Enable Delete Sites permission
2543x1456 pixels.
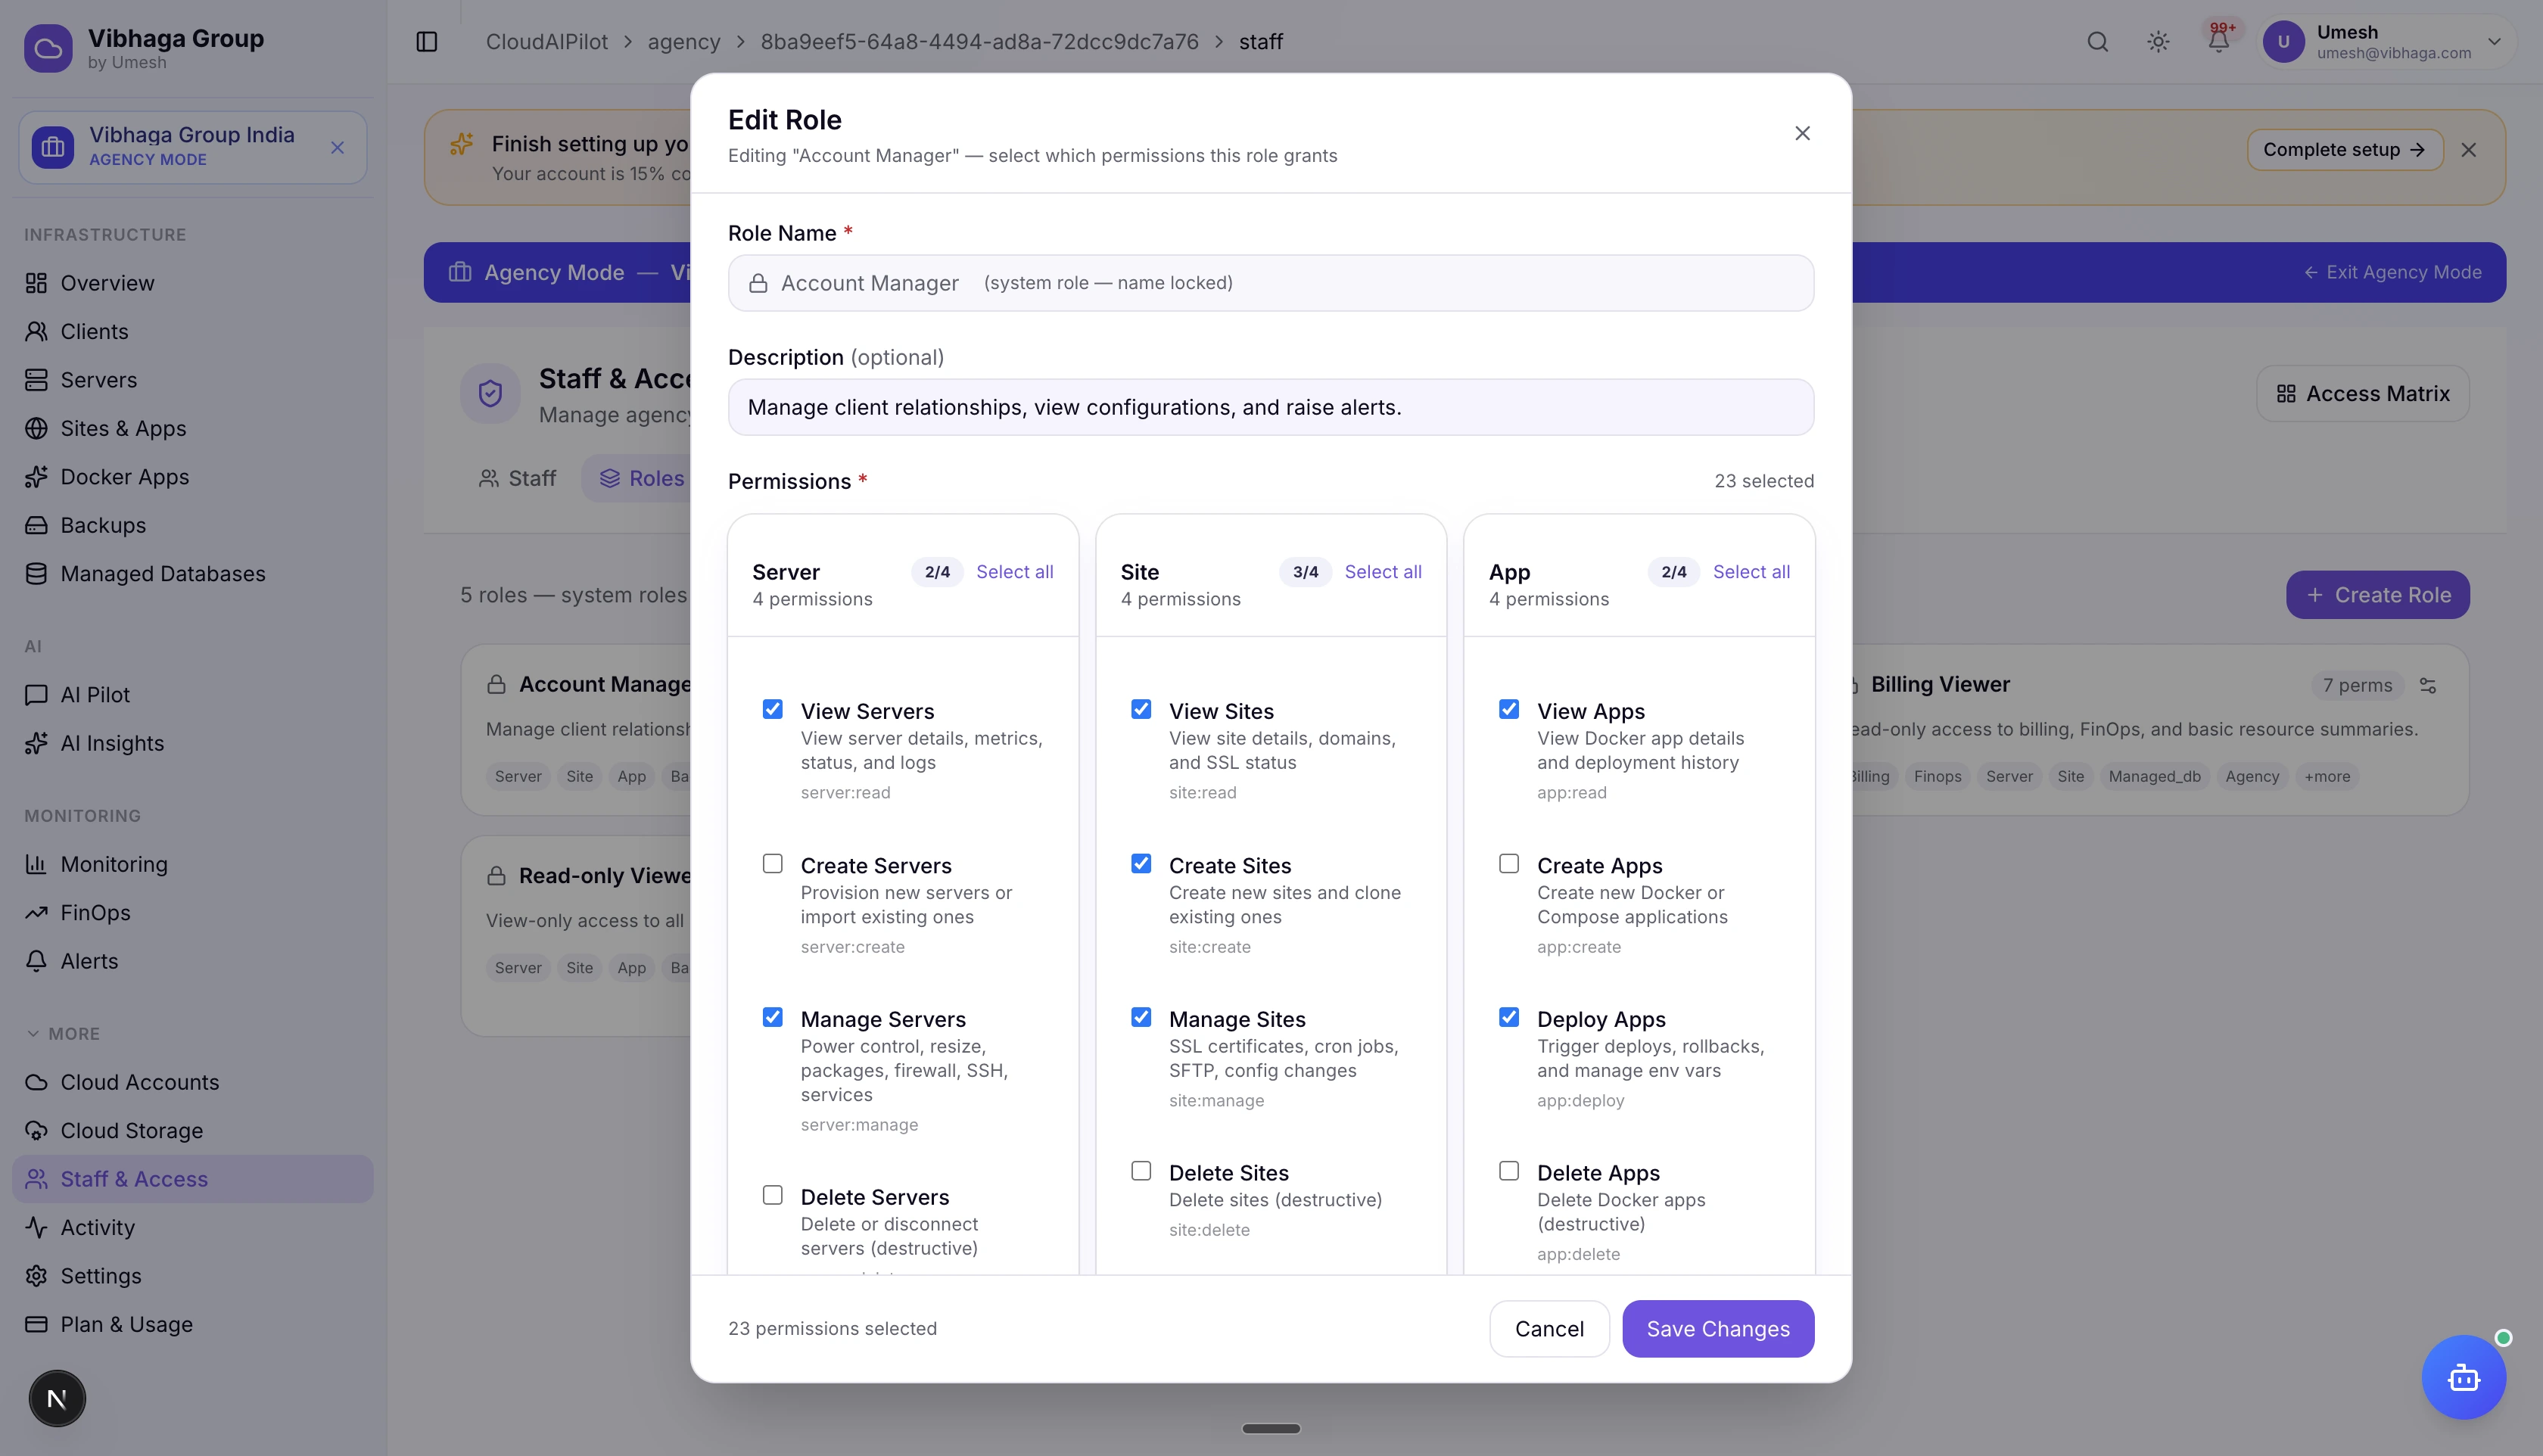(1141, 1171)
